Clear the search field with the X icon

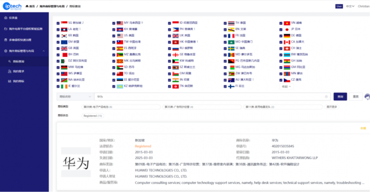pos(327,97)
